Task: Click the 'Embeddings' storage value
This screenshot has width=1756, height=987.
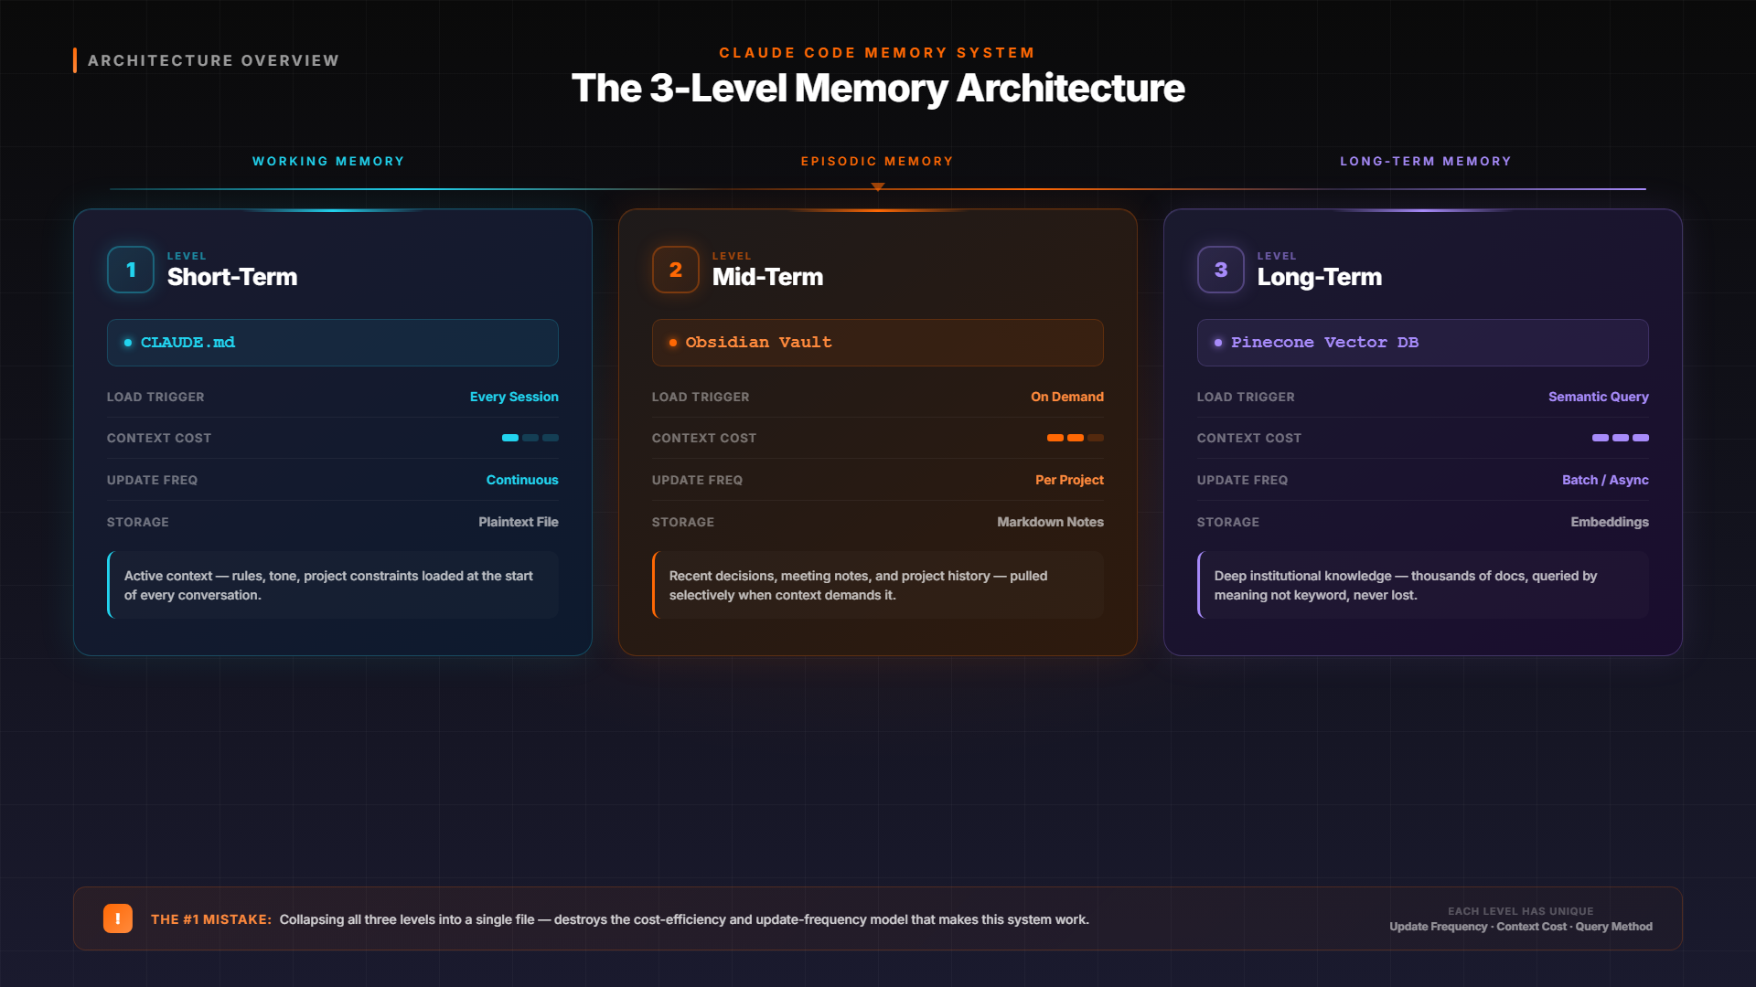Action: (x=1610, y=522)
